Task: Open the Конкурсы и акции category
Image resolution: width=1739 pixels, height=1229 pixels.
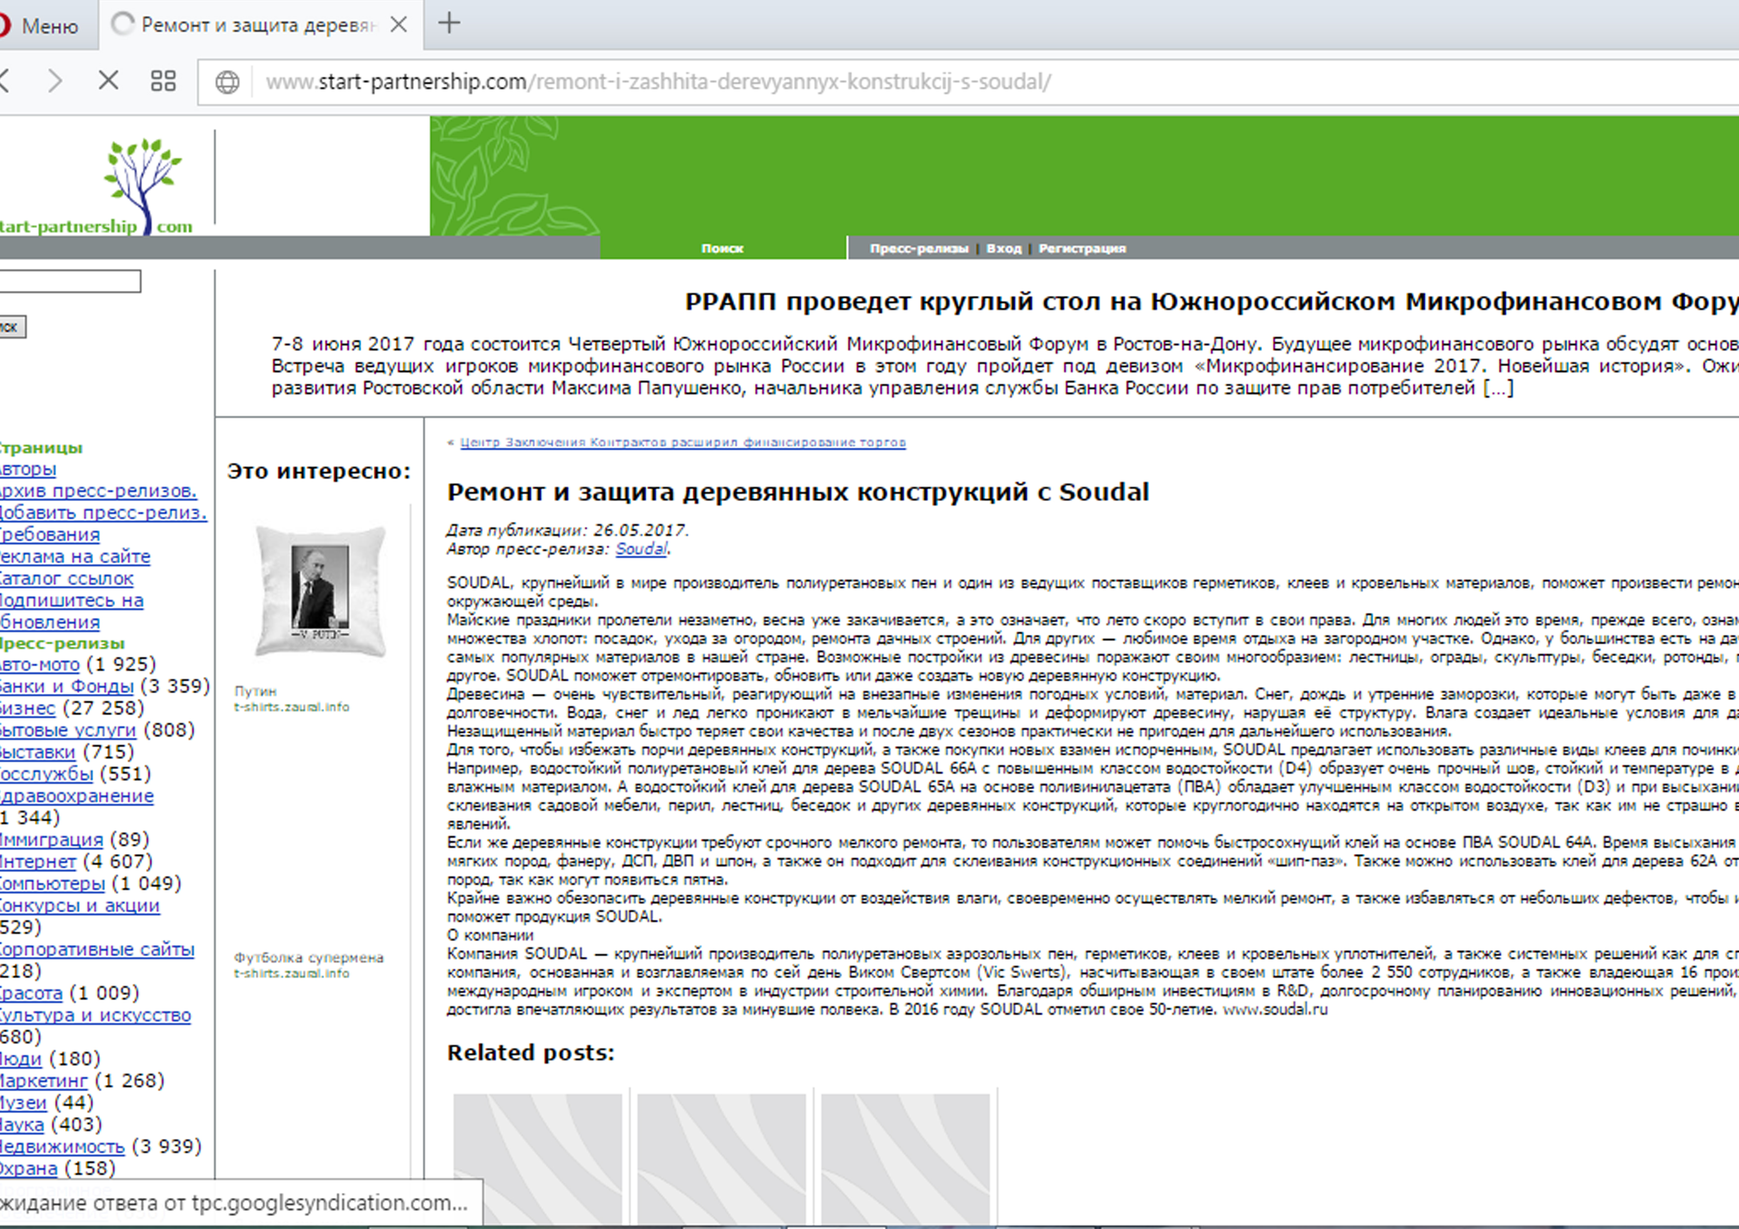Action: coord(79,906)
